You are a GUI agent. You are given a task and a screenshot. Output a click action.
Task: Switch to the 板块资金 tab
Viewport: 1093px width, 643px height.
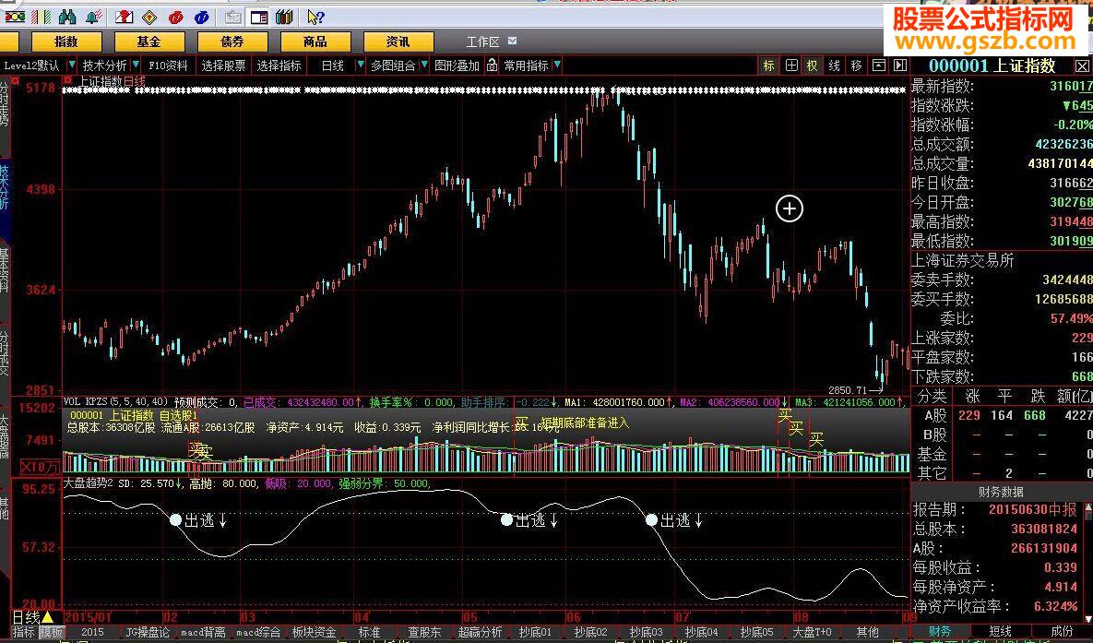point(314,632)
